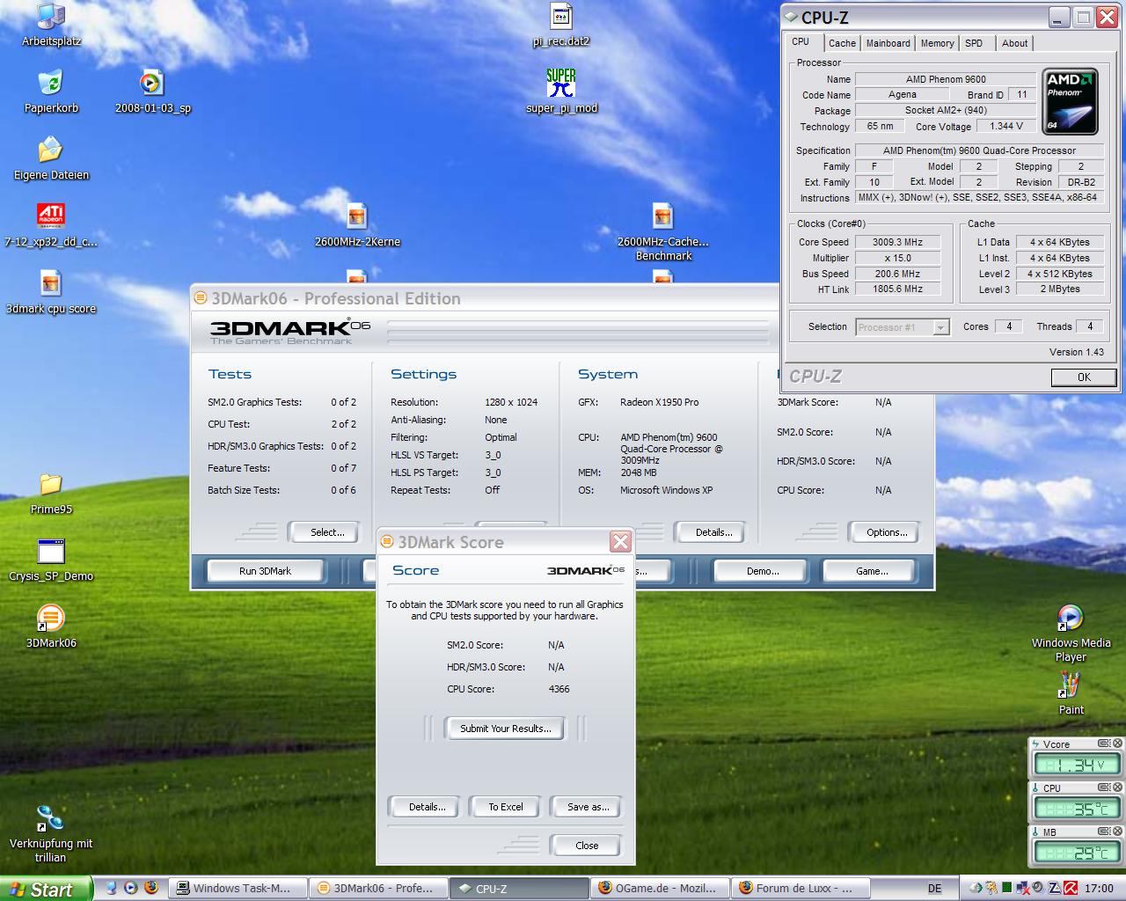The height and width of the screenshot is (901, 1126).
Task: Open settings icon on CPU temperature widget
Action: 1103,787
